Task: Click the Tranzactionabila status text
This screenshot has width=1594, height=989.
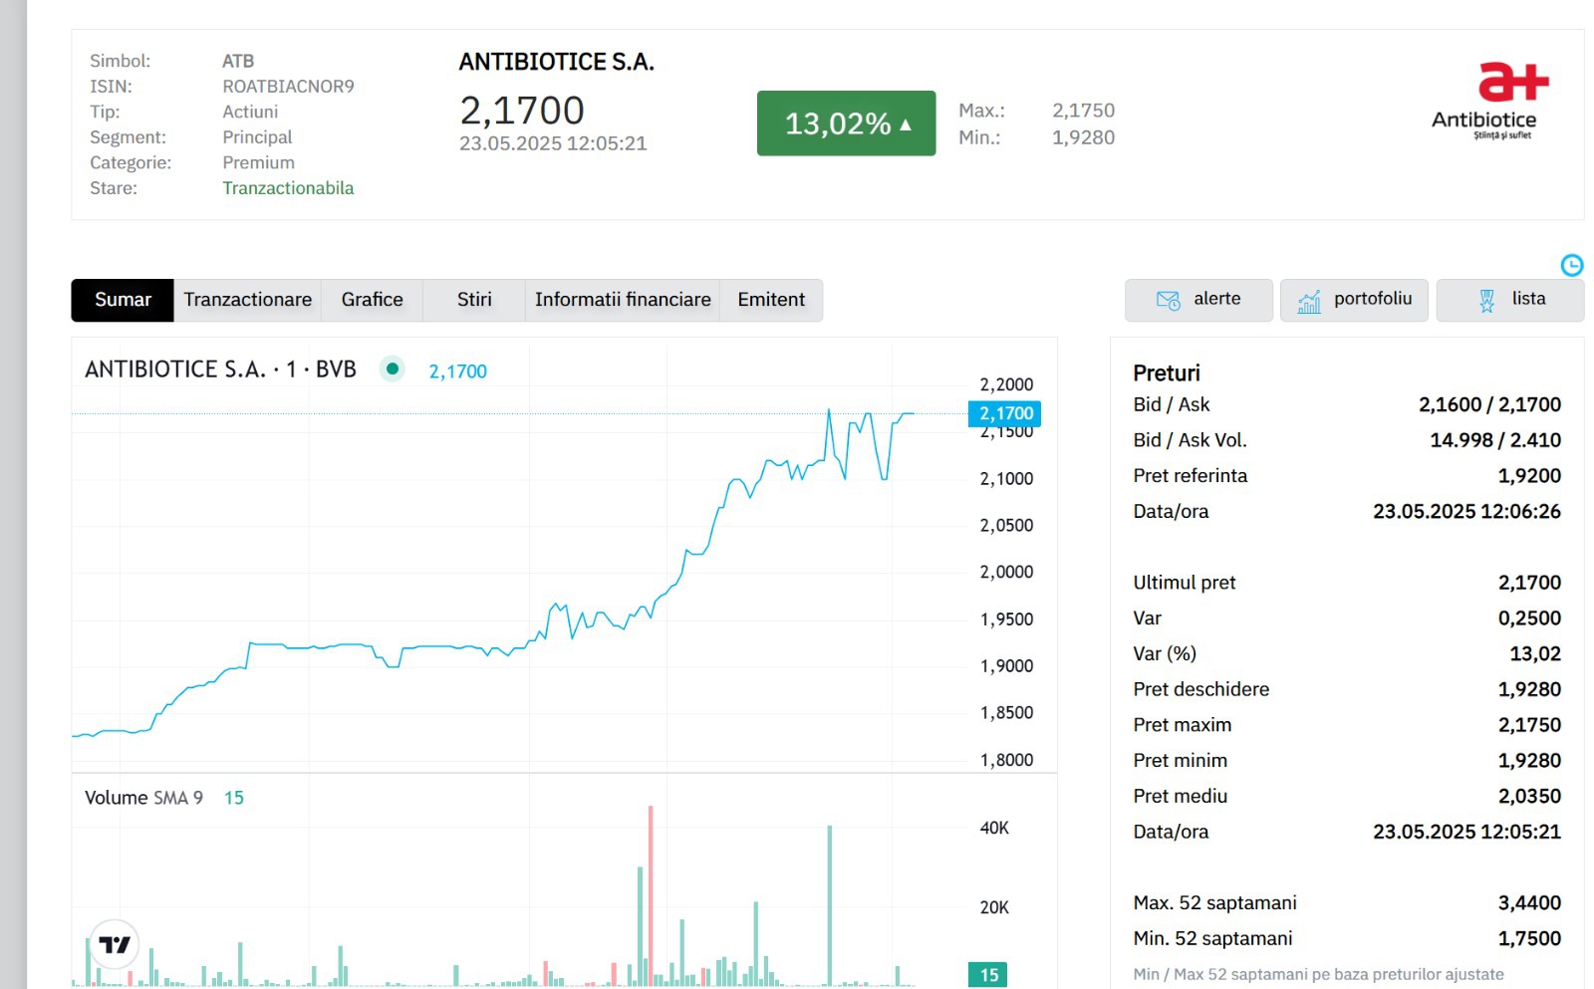Action: [288, 188]
